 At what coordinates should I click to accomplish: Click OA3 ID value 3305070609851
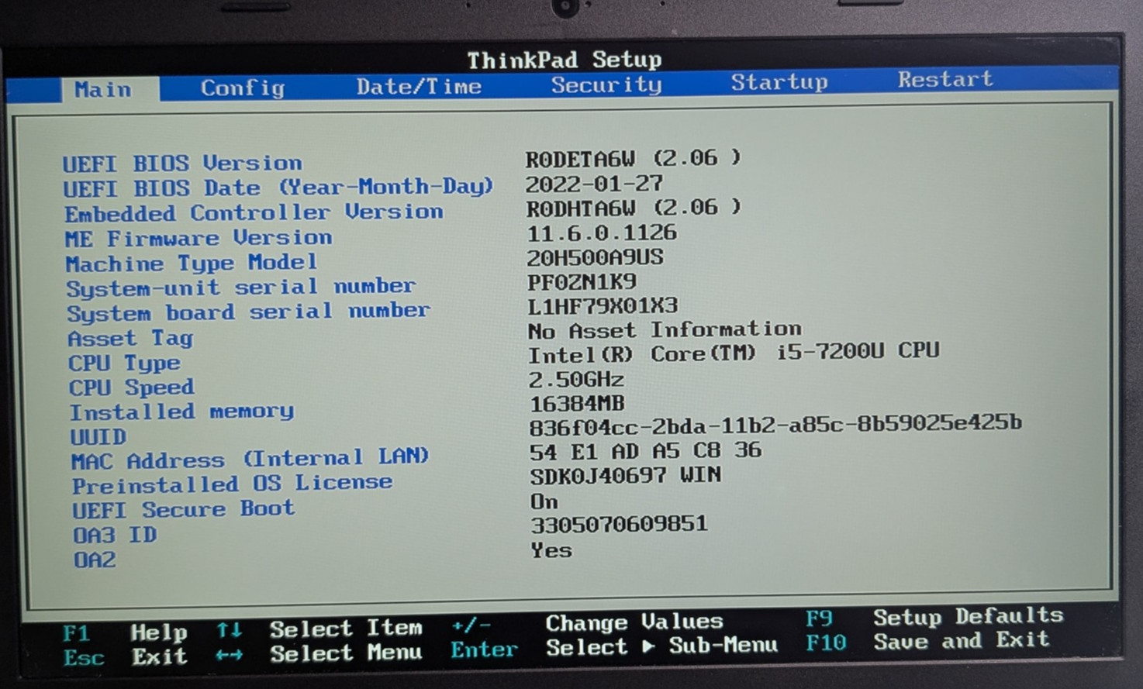[x=620, y=525]
